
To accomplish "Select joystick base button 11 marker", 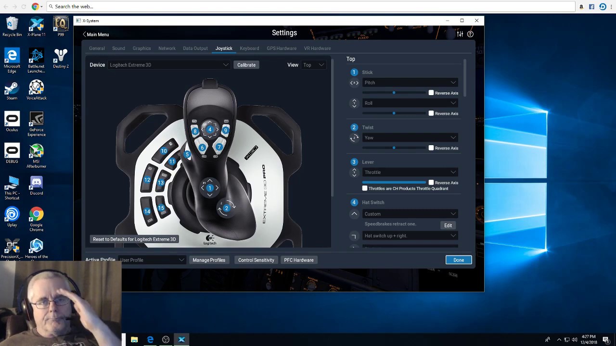I will [172, 162].
